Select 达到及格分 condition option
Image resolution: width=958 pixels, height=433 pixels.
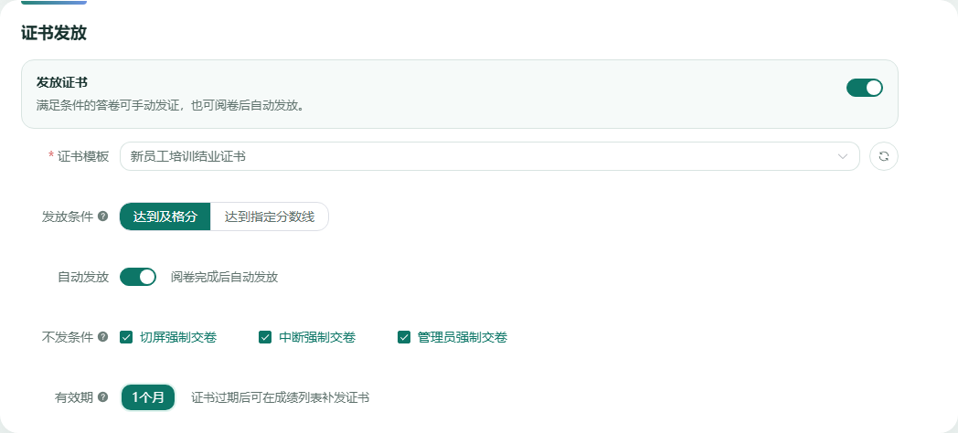click(165, 216)
